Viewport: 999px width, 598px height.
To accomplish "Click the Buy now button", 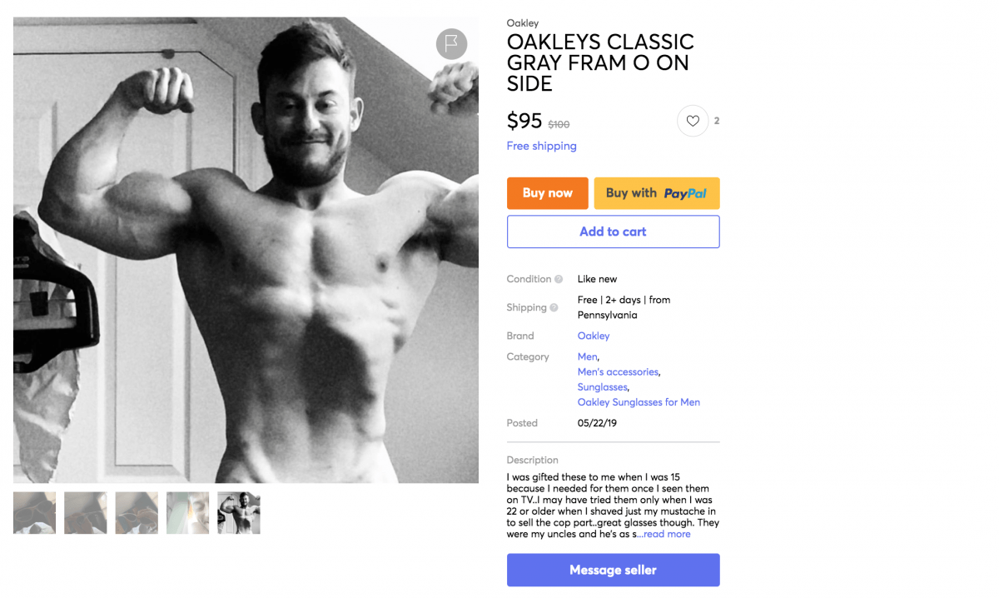I will 548,193.
